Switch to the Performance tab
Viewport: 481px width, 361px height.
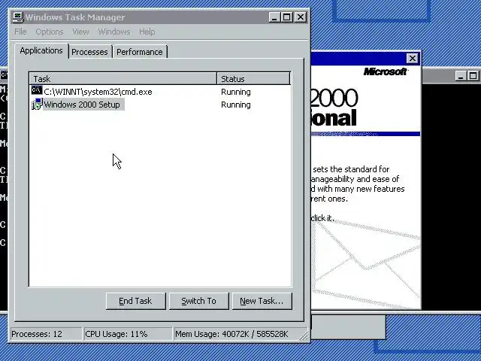coord(140,52)
